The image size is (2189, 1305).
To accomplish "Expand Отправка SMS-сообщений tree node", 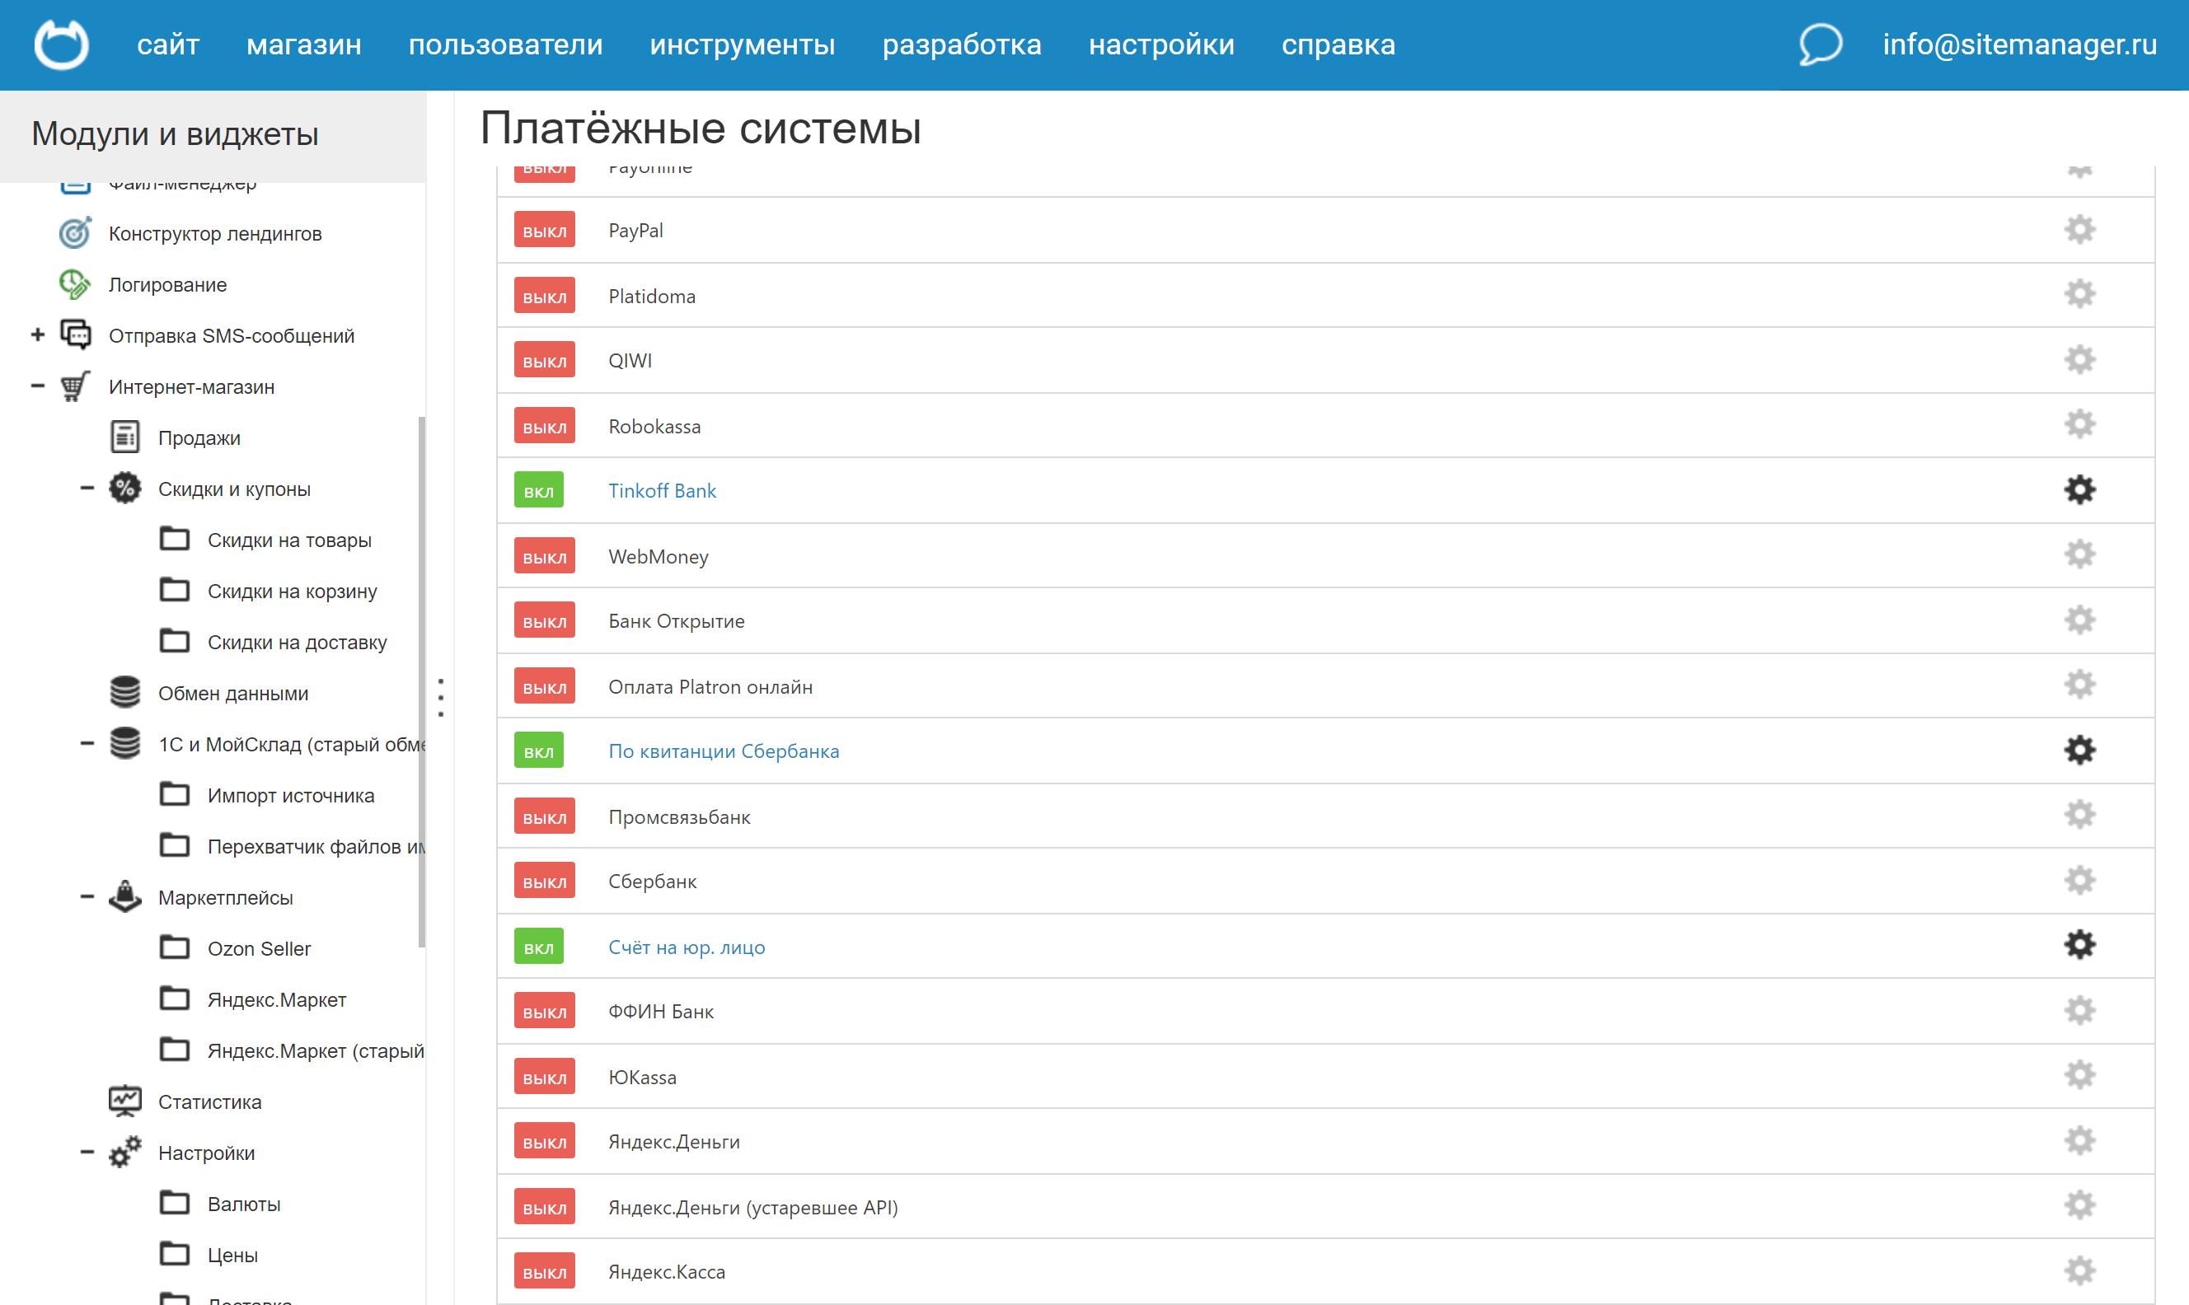I will (x=38, y=335).
